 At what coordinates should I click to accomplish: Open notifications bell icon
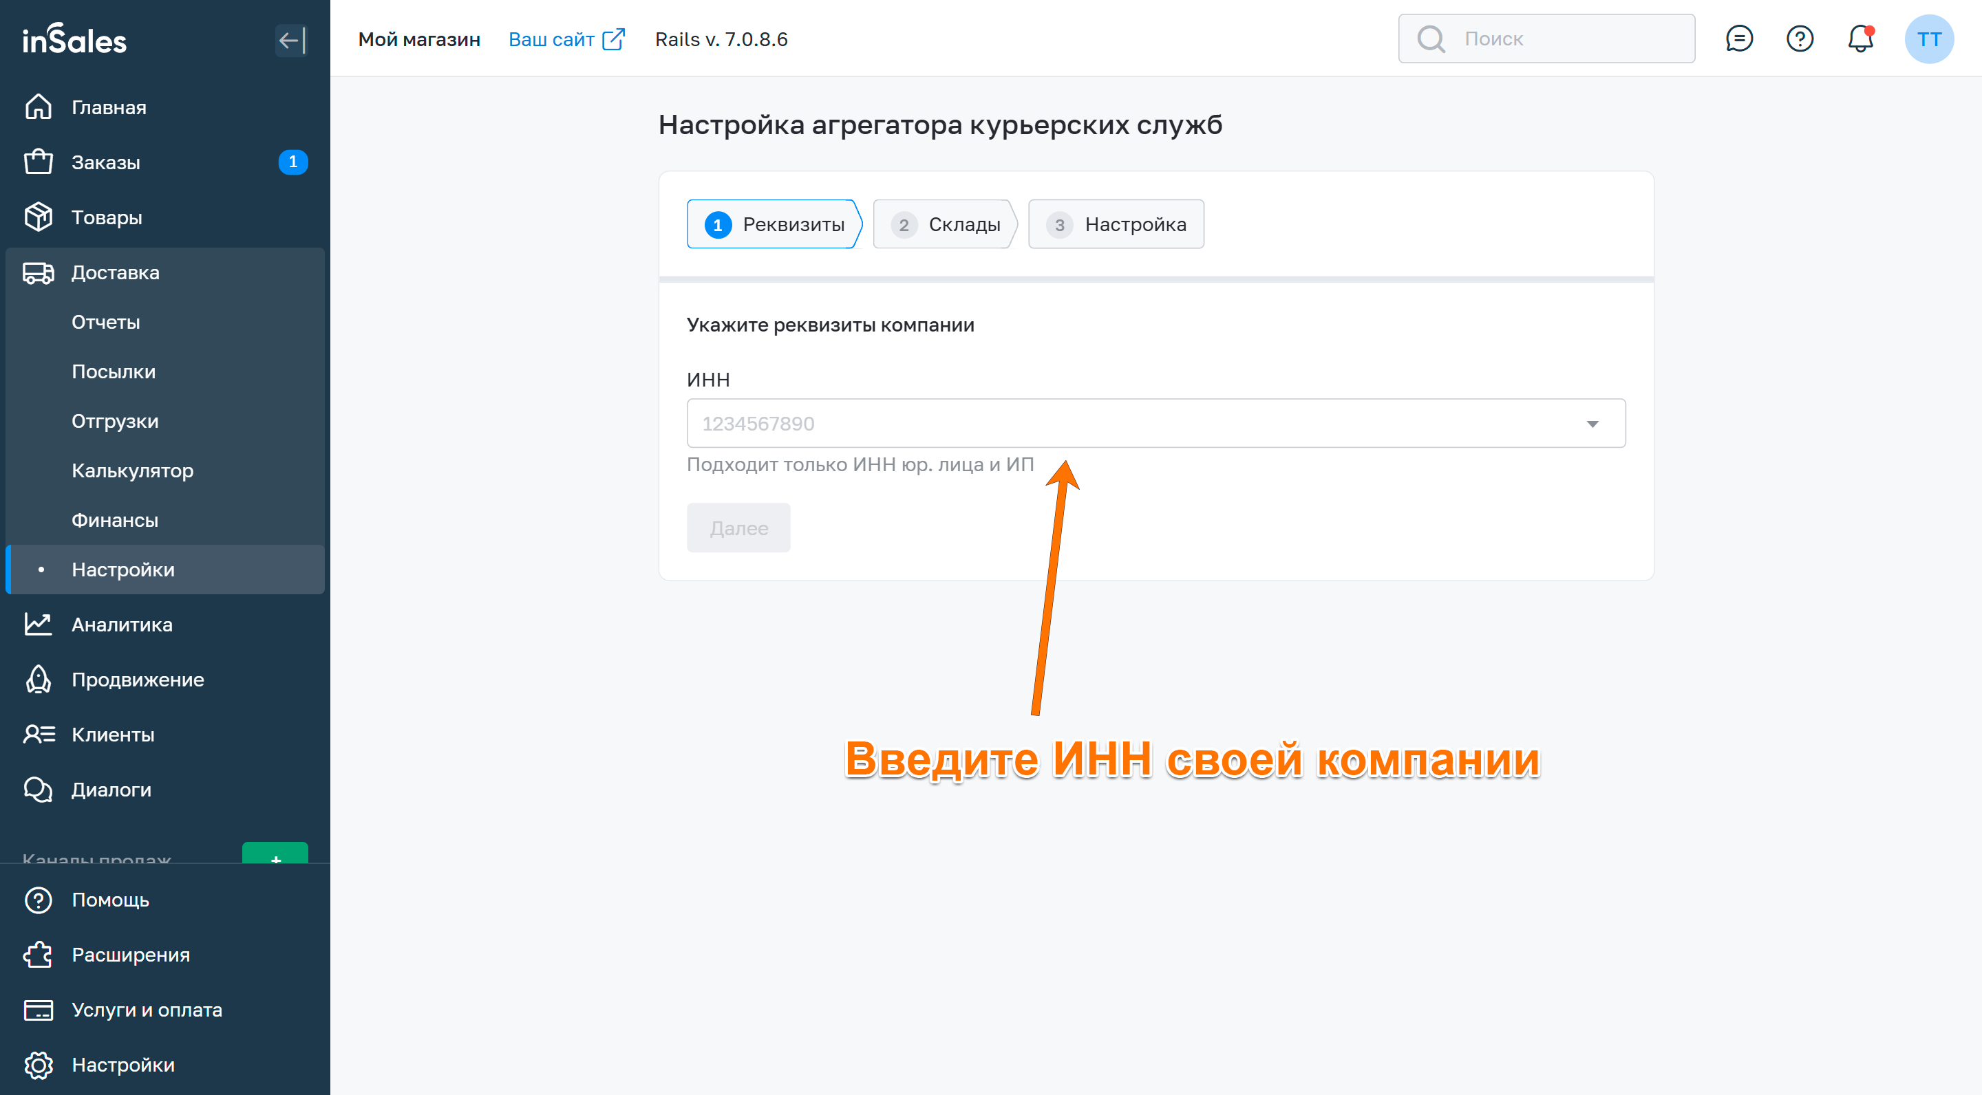(x=1860, y=39)
